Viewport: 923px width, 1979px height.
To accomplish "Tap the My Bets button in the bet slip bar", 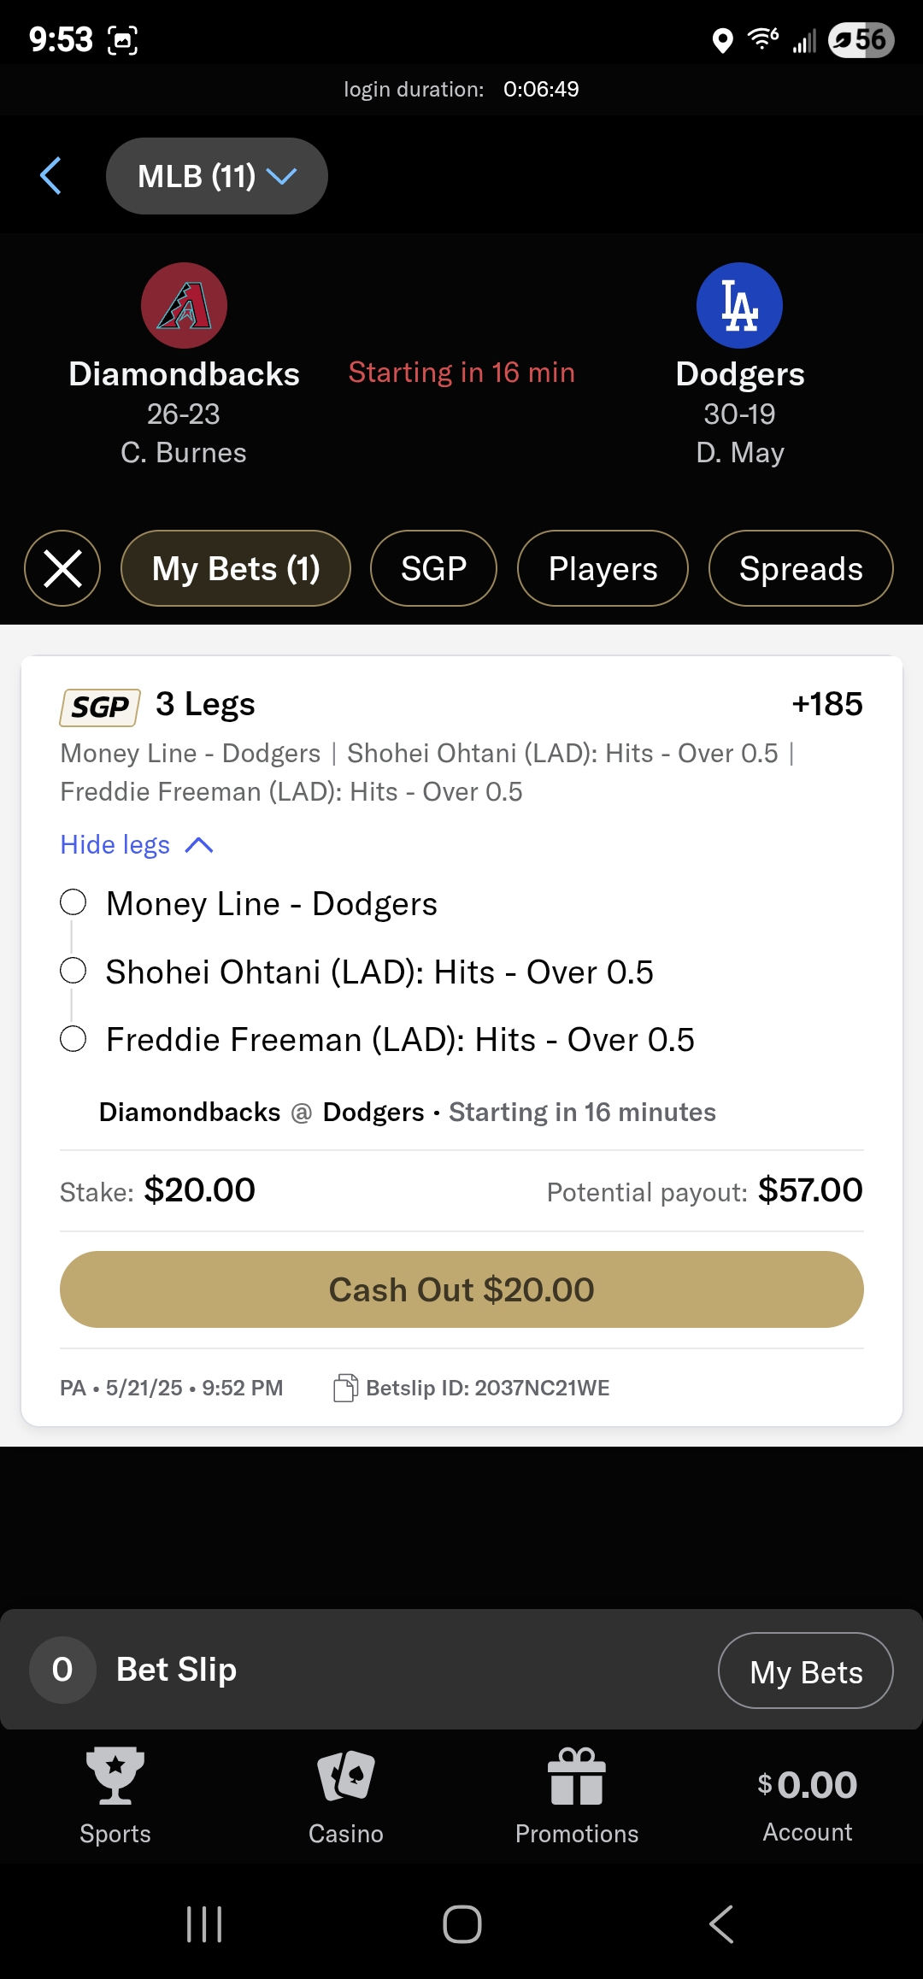I will tap(805, 1671).
